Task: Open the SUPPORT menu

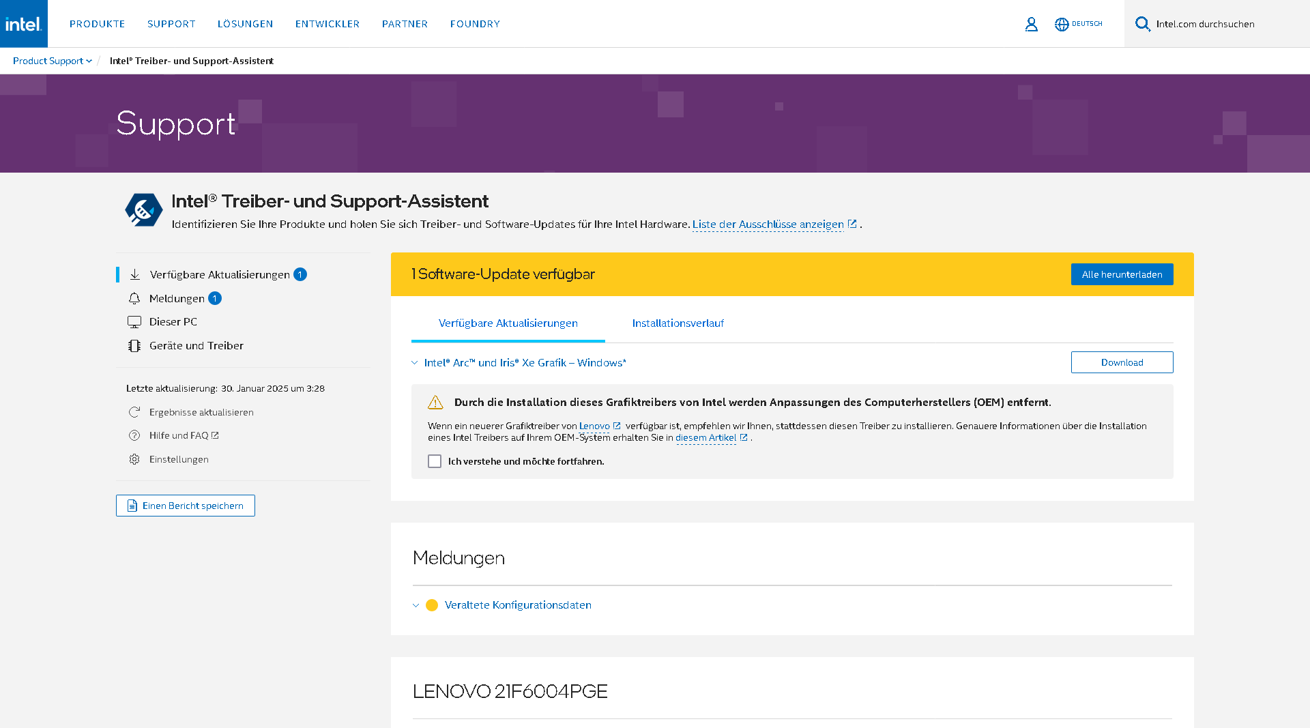Action: (x=171, y=24)
